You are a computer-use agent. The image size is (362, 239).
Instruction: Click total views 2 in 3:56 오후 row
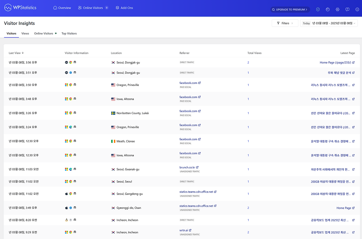click(x=248, y=62)
